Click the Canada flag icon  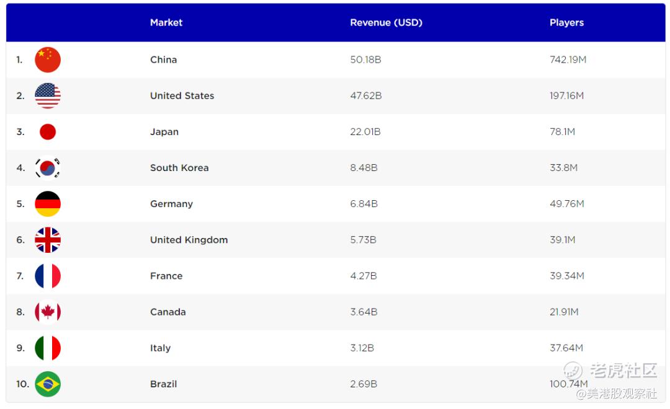click(48, 312)
